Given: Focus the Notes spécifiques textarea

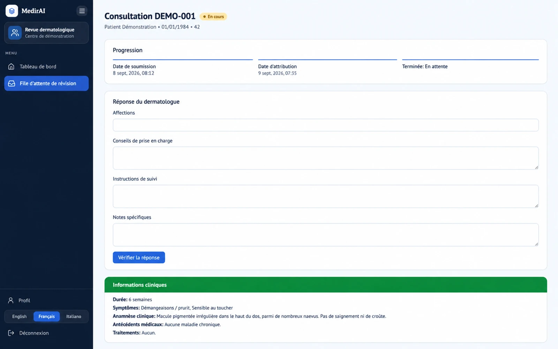Looking at the screenshot, I should [x=326, y=235].
